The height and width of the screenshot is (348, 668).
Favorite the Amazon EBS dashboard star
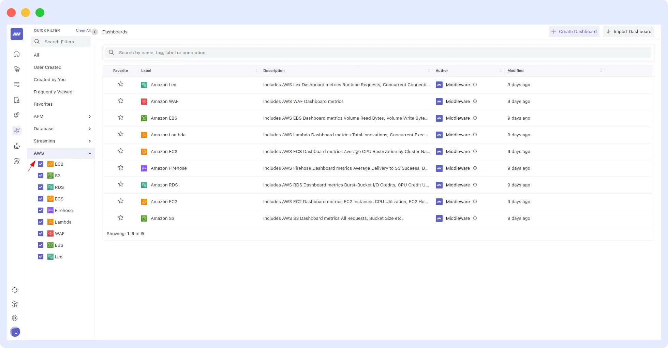point(121,118)
